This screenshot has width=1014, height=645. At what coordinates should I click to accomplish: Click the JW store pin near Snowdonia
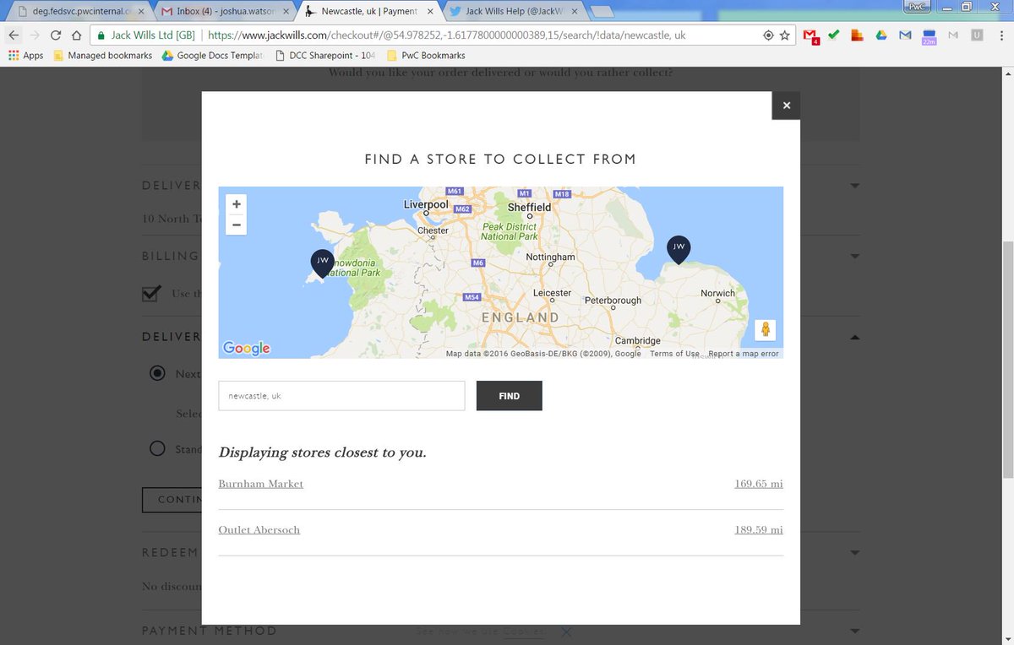pyautogui.click(x=322, y=263)
